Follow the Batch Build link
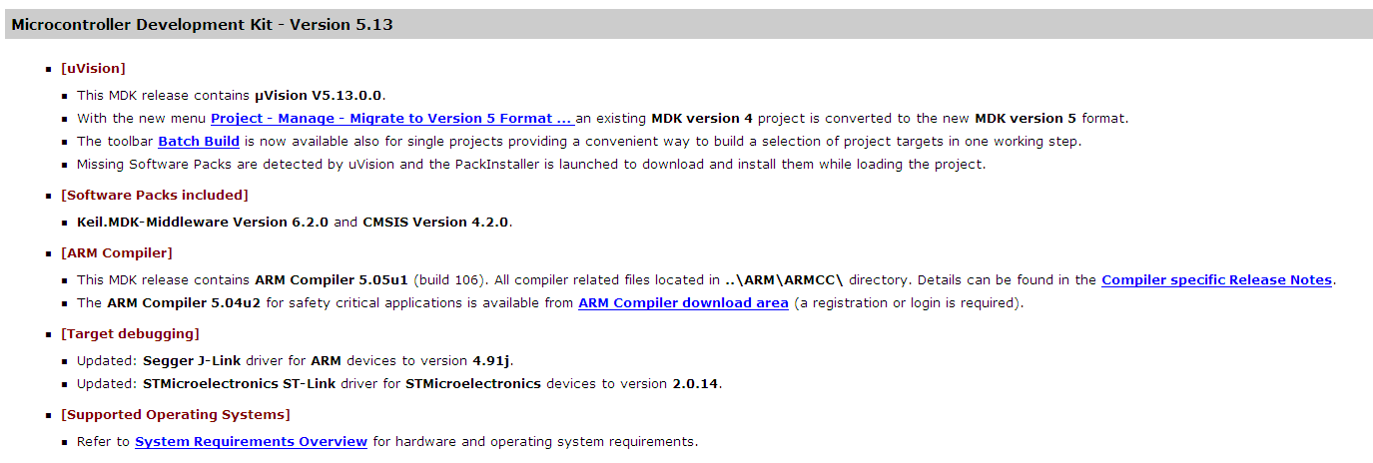 pos(199,141)
